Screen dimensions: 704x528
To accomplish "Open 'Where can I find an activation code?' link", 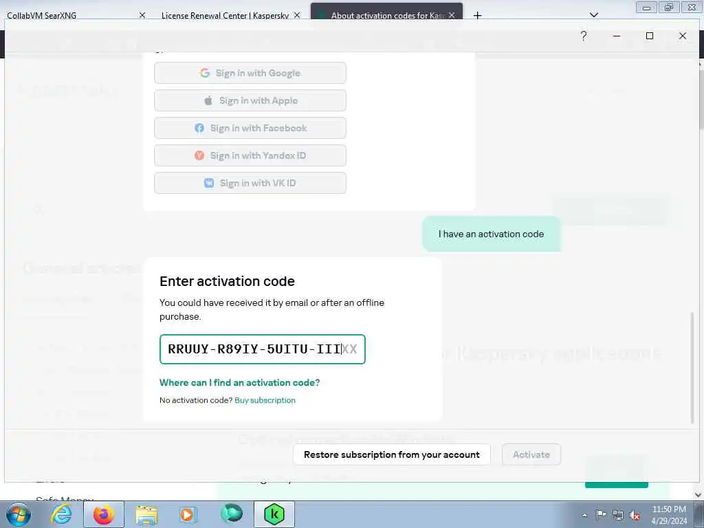I will [x=240, y=382].
